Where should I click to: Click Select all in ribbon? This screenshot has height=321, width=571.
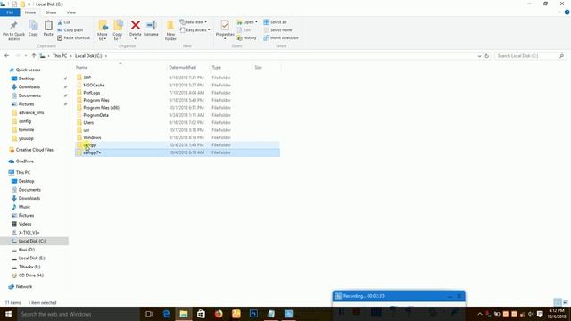point(275,22)
